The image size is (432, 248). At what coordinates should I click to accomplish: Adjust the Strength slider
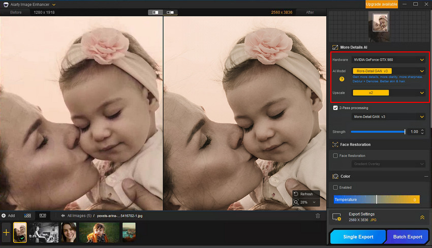[x=378, y=132]
